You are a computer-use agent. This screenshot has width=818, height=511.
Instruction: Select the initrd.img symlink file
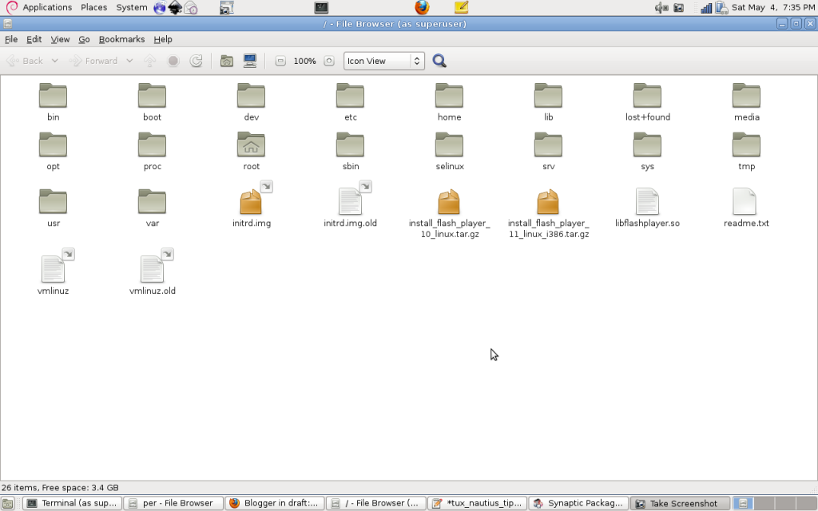[251, 202]
